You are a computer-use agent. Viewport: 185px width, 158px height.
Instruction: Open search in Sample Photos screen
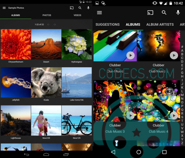[x=80, y=8]
